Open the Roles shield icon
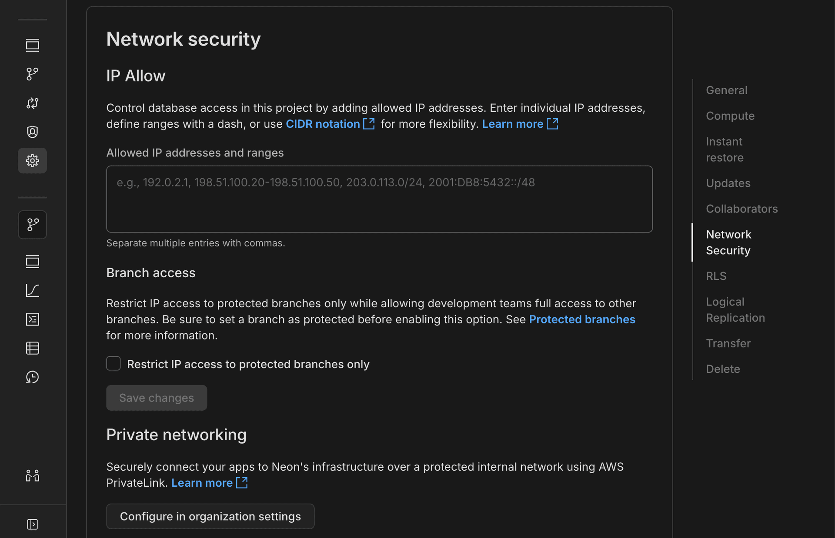This screenshot has width=835, height=538. (32, 132)
